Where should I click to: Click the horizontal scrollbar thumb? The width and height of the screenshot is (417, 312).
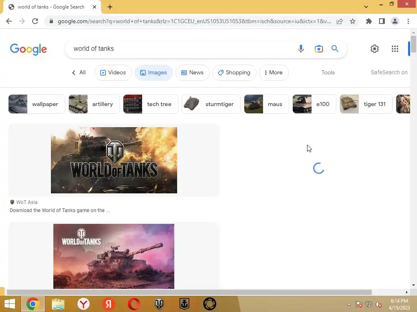point(189,292)
